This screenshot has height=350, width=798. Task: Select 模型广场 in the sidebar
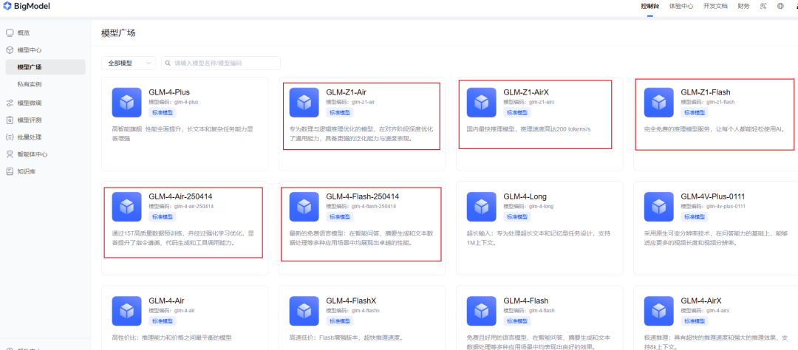45,67
